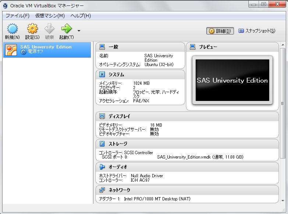This screenshot has height=214, width=288.
Task: Switch to スナップショット(S) snapshots view
Action: (257, 31)
